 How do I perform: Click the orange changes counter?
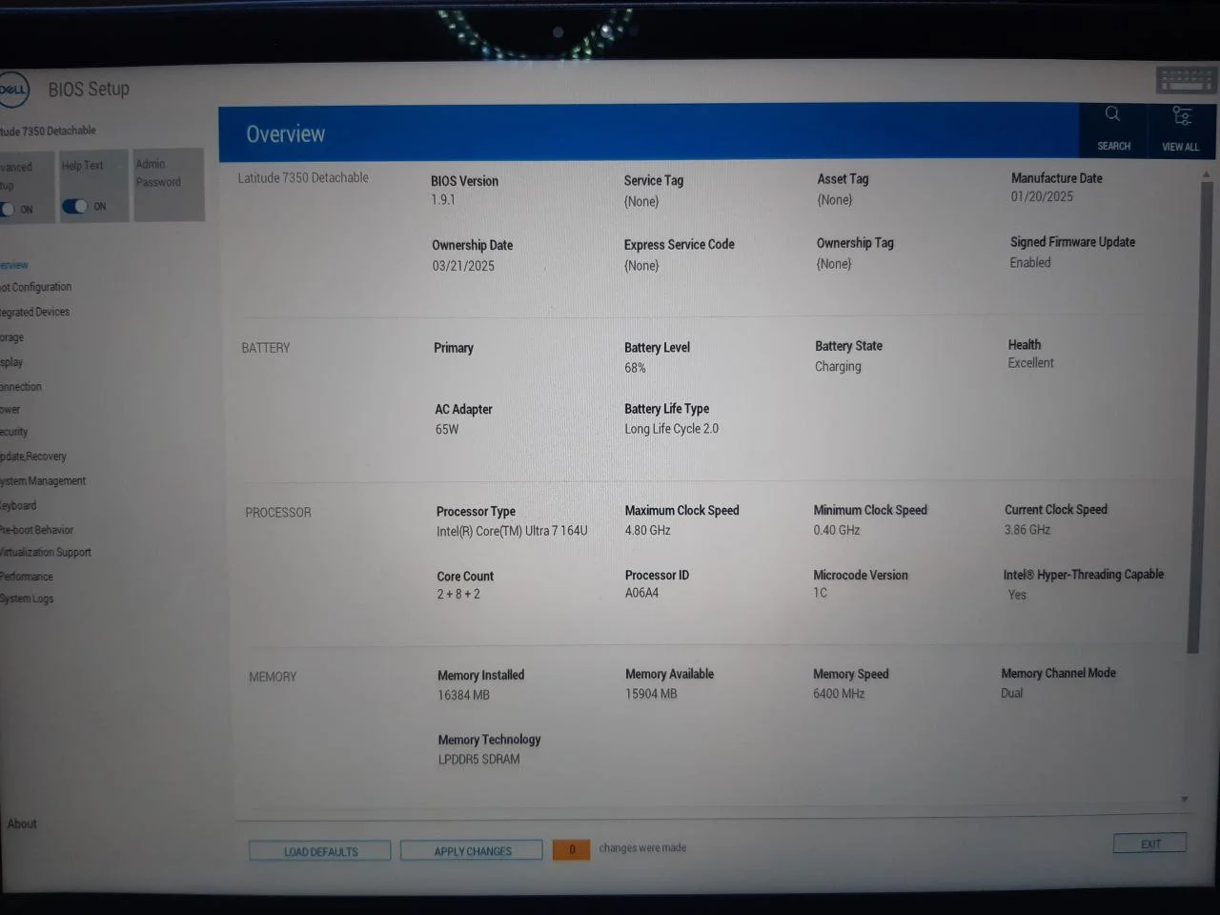572,849
